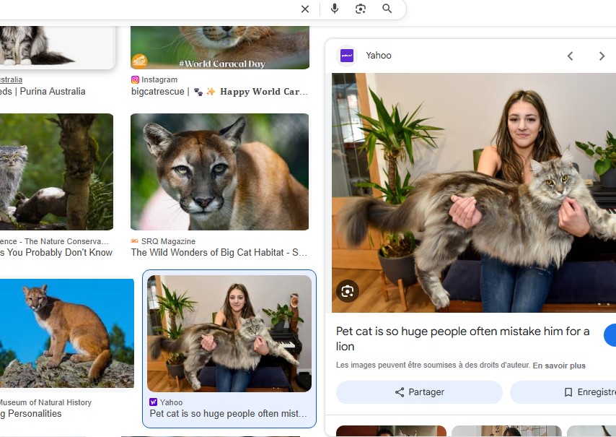The image size is (616, 437).
Task: Open the World Caracal Day Instagram thumbnail
Action: pos(220,48)
